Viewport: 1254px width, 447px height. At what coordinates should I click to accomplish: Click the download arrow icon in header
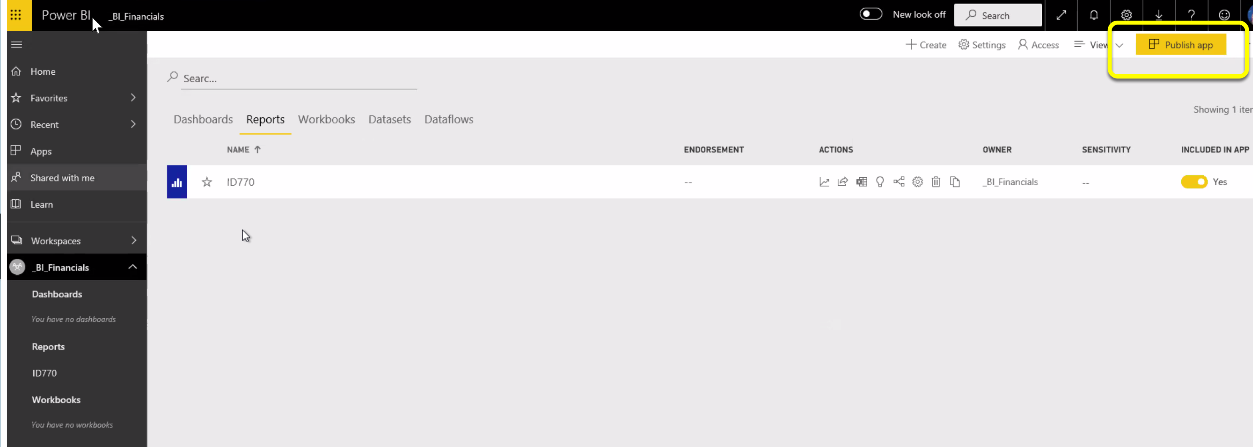[1158, 15]
